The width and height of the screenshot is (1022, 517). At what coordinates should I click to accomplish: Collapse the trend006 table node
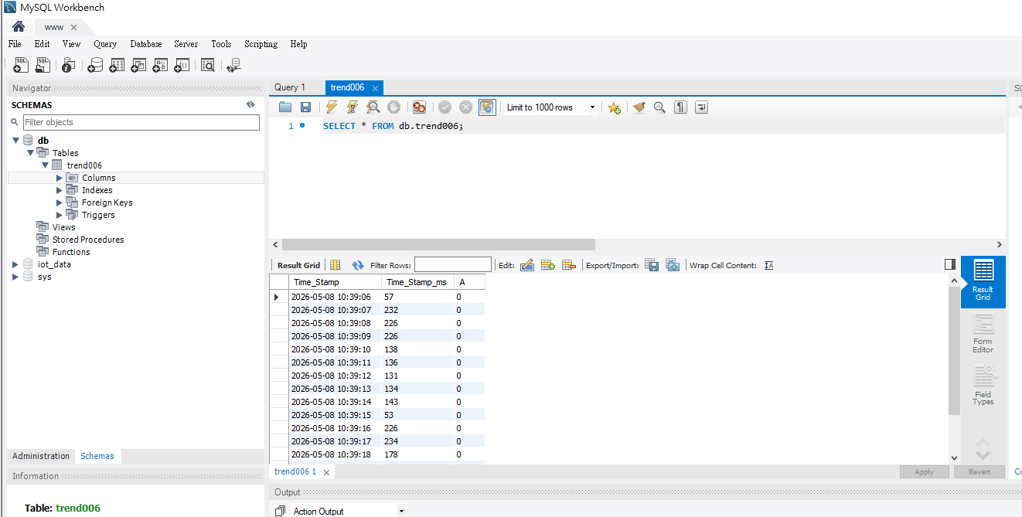pos(45,165)
